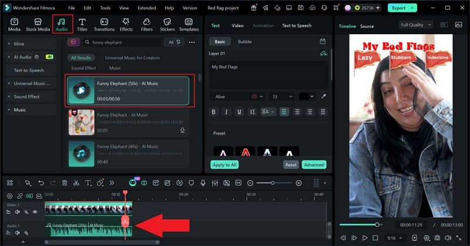Step back one frame in preview
The image size is (470, 246).
(343, 238)
